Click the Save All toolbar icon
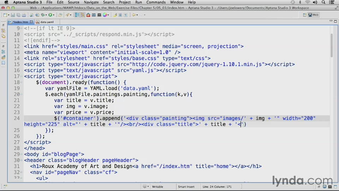Viewport: 339px width, 191px height. click(18, 15)
